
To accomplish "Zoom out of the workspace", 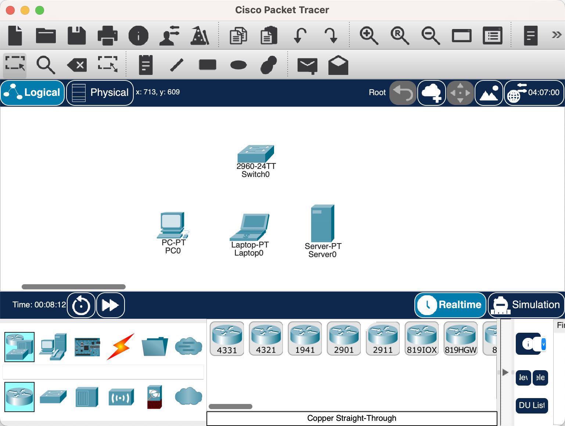I will (x=431, y=36).
